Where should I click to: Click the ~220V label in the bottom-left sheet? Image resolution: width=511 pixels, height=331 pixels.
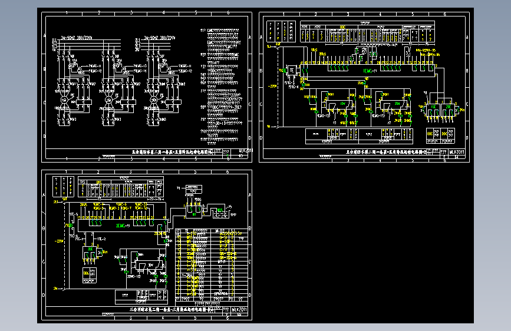pyautogui.click(x=59, y=241)
